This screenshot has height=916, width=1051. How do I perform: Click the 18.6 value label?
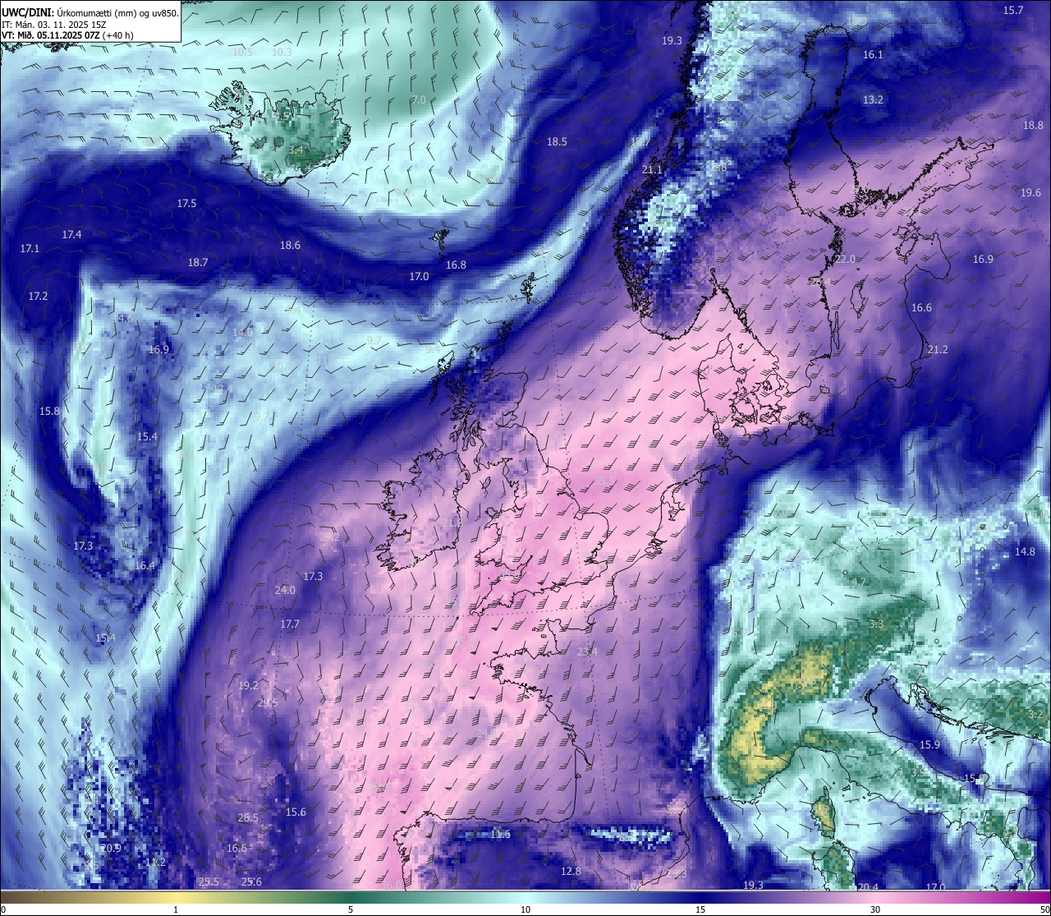coord(290,246)
